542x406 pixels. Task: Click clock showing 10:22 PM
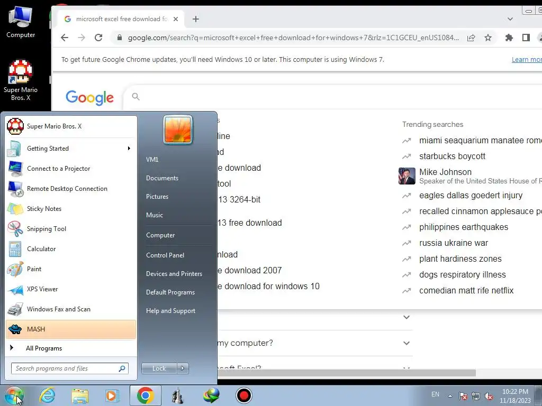515,392
